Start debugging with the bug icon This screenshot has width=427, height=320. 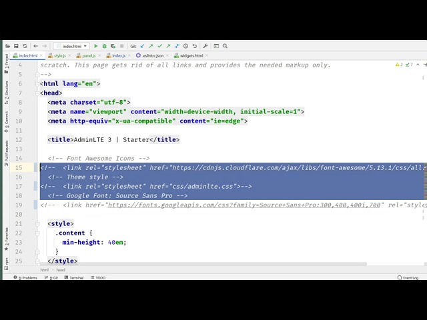(x=104, y=46)
